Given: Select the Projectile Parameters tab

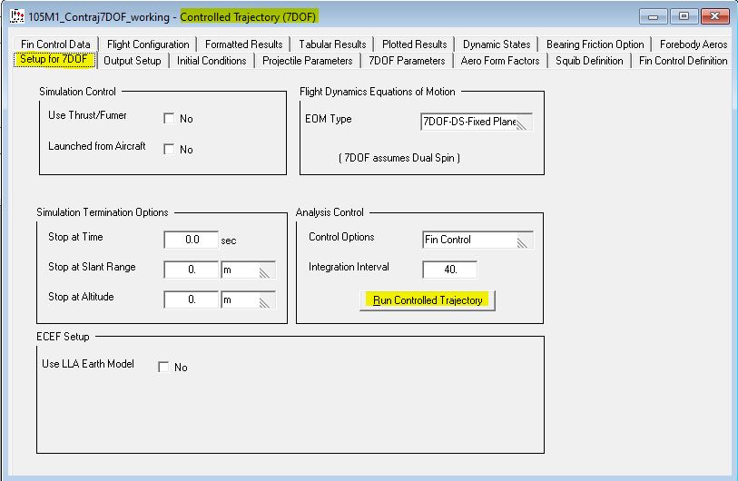Looking at the screenshot, I should click(307, 61).
